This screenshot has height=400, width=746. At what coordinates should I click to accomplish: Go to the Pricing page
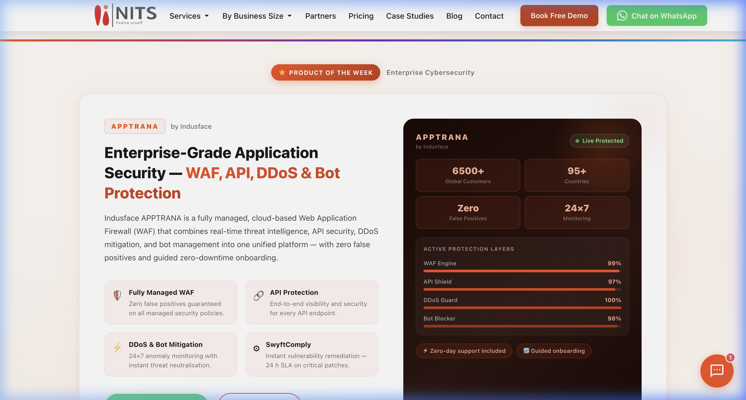point(361,16)
